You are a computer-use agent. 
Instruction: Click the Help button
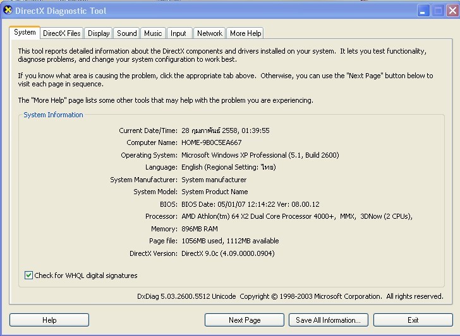pyautogui.click(x=49, y=320)
